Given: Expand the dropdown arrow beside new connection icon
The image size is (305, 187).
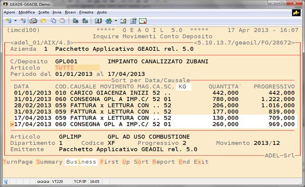Looking at the screenshot, I should coord(16,20).
